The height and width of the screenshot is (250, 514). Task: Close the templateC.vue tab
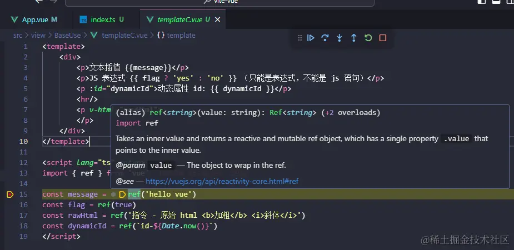coord(217,19)
